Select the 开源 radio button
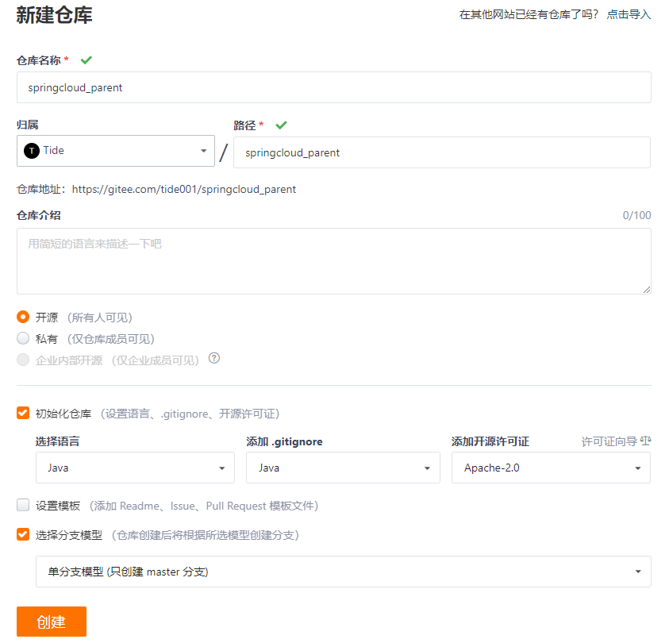669x643 pixels. [23, 317]
